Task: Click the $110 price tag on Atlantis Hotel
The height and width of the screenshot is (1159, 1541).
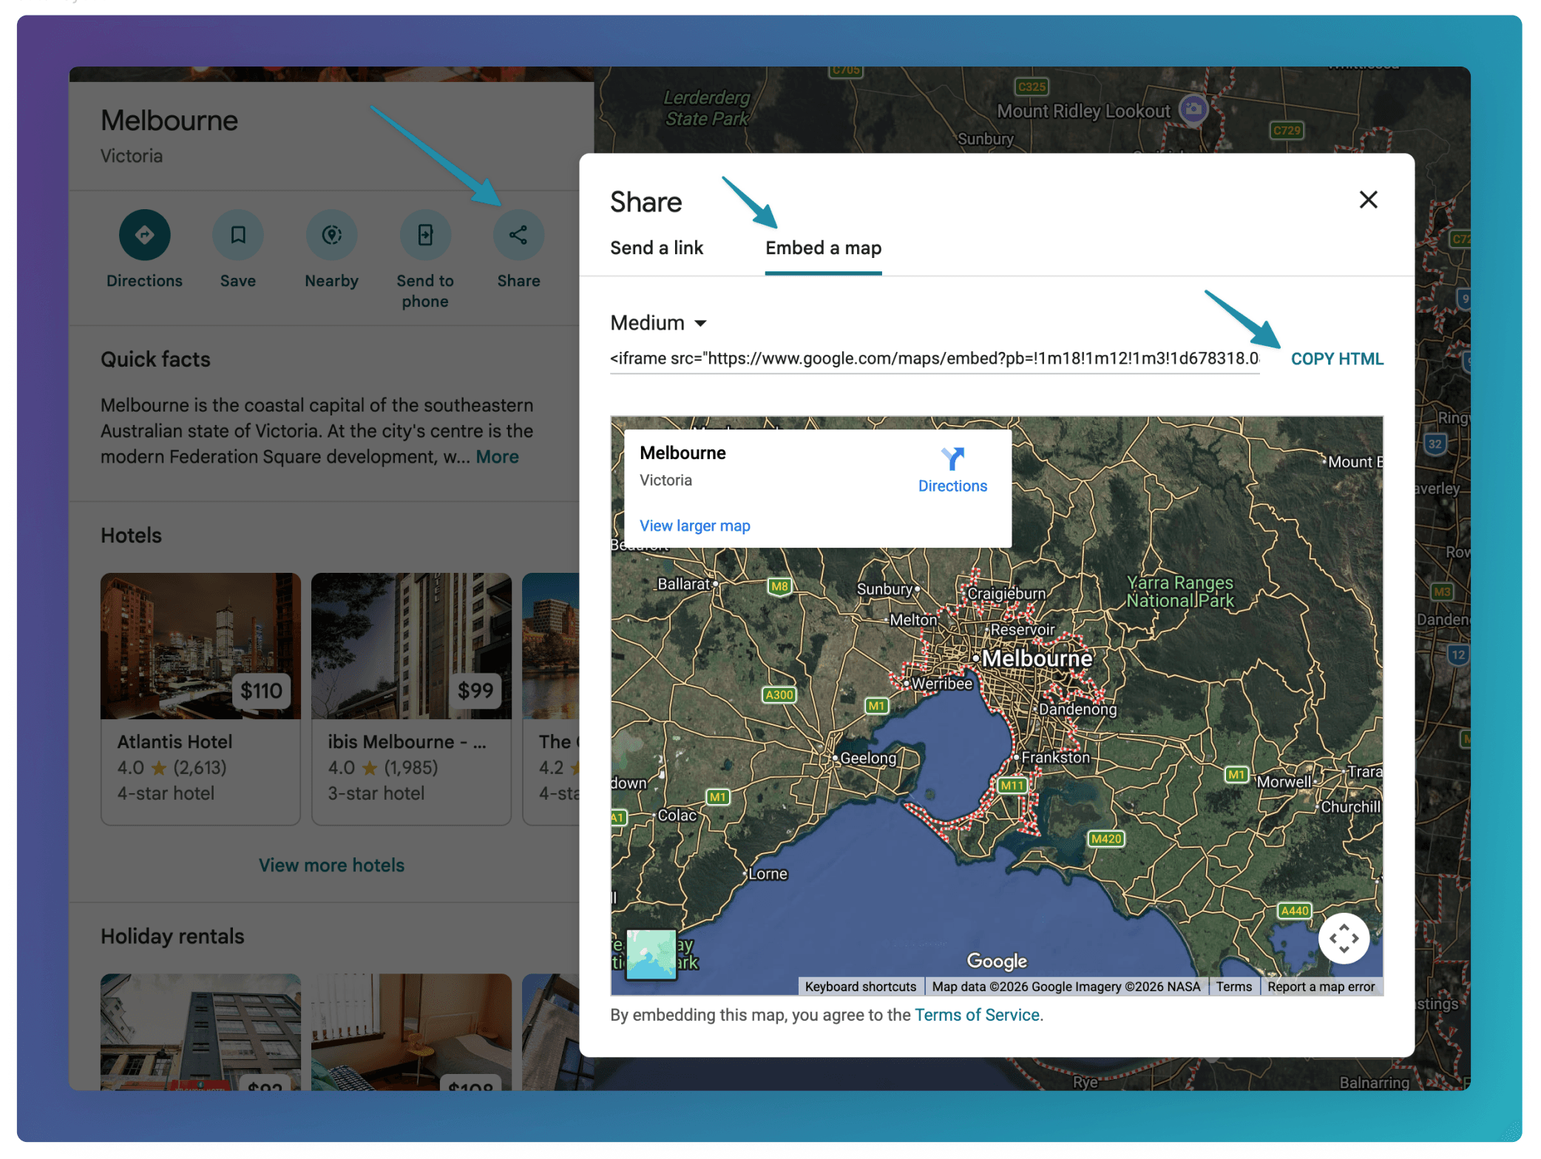Action: pos(261,690)
